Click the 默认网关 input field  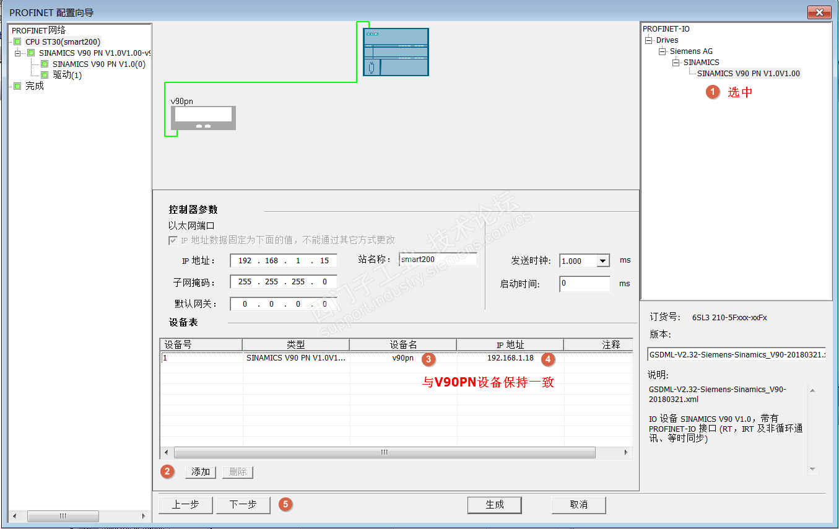tap(284, 304)
